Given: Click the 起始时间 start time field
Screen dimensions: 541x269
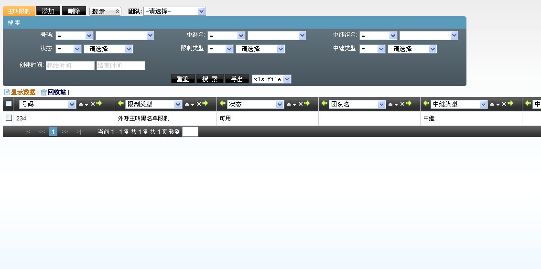Looking at the screenshot, I should pyautogui.click(x=70, y=65).
